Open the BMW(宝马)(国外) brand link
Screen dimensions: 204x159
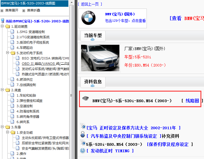click(120, 14)
